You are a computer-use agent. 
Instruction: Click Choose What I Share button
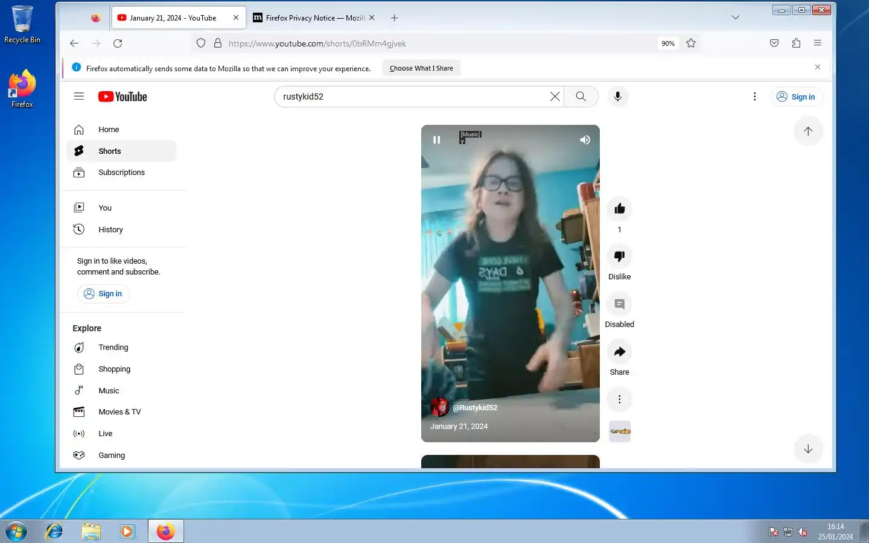(421, 68)
